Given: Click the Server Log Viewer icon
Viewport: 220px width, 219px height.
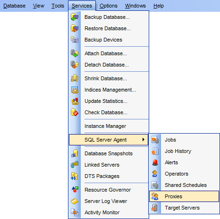Looking at the screenshot, I should [75, 201].
